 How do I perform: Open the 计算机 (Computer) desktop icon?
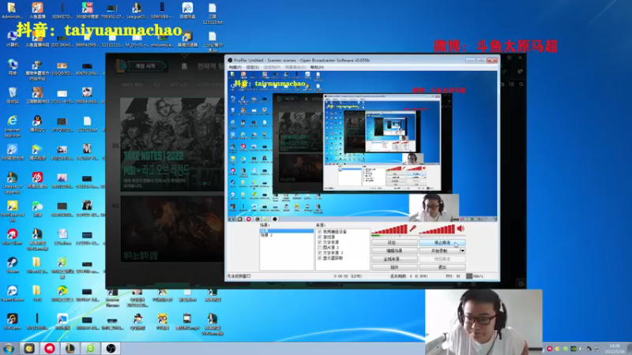pos(12,39)
